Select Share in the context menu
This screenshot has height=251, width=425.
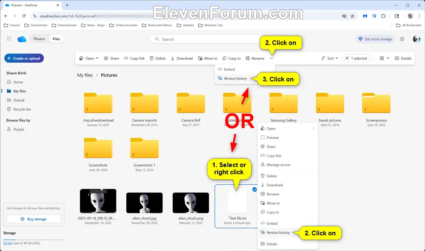(x=287, y=147)
